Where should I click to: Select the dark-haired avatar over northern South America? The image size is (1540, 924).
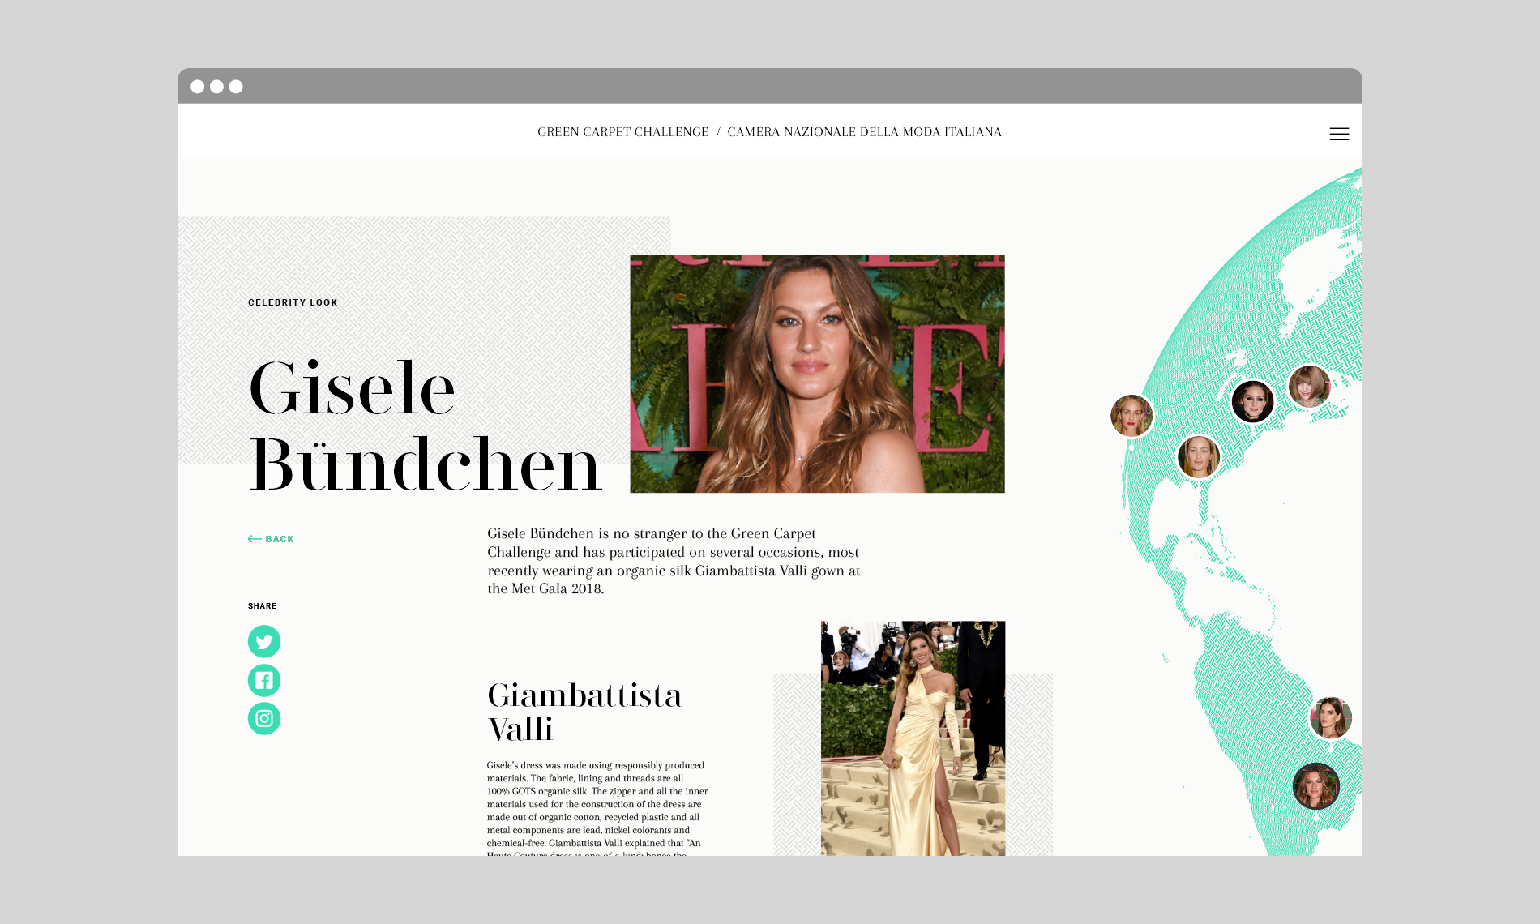pyautogui.click(x=1330, y=717)
